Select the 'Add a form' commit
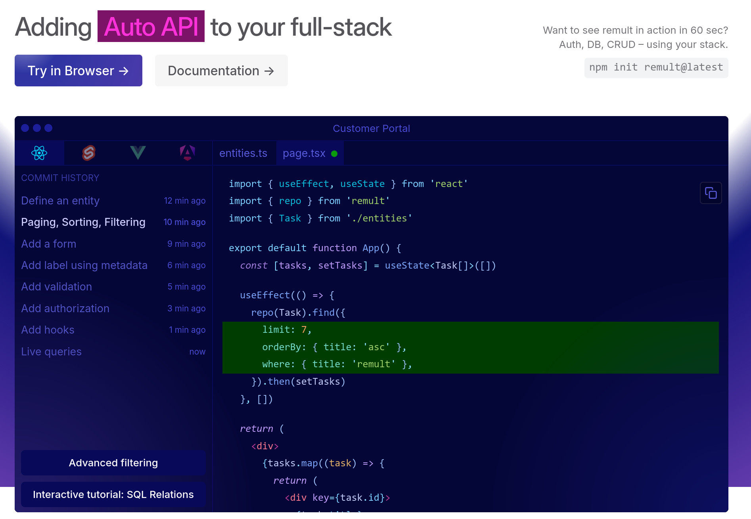The width and height of the screenshot is (751, 519). coord(113,244)
